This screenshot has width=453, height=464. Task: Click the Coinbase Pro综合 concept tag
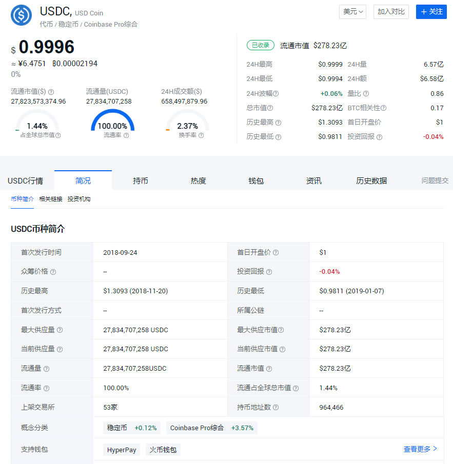pos(211,428)
